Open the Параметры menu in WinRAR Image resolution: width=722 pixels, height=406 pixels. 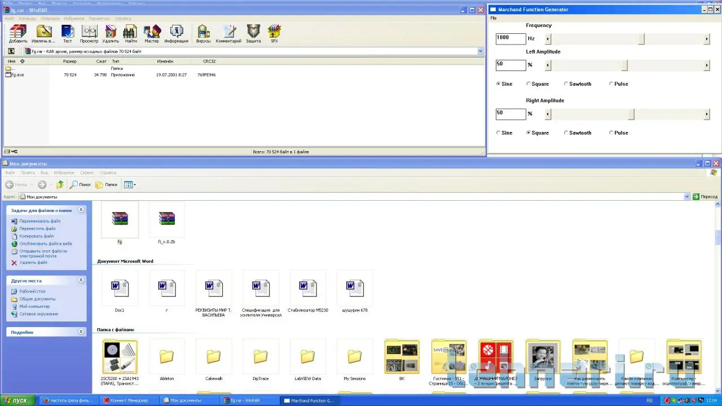(99, 19)
